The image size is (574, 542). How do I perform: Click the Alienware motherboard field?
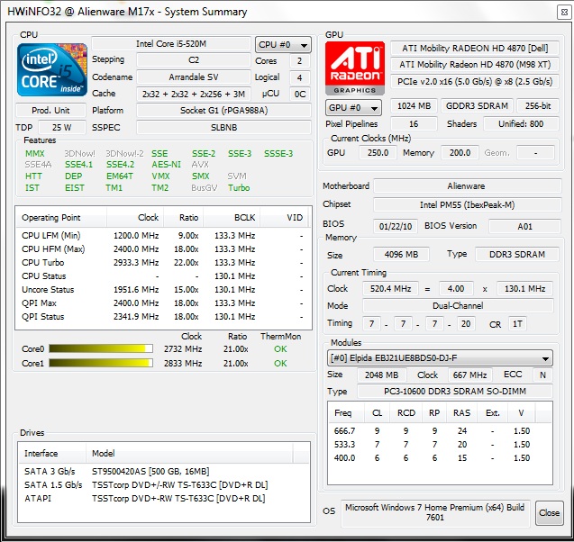point(467,186)
